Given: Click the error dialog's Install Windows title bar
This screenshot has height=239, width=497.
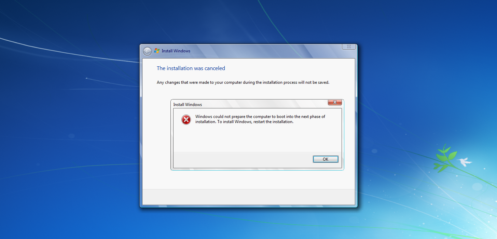Looking at the screenshot, I should tap(249, 104).
